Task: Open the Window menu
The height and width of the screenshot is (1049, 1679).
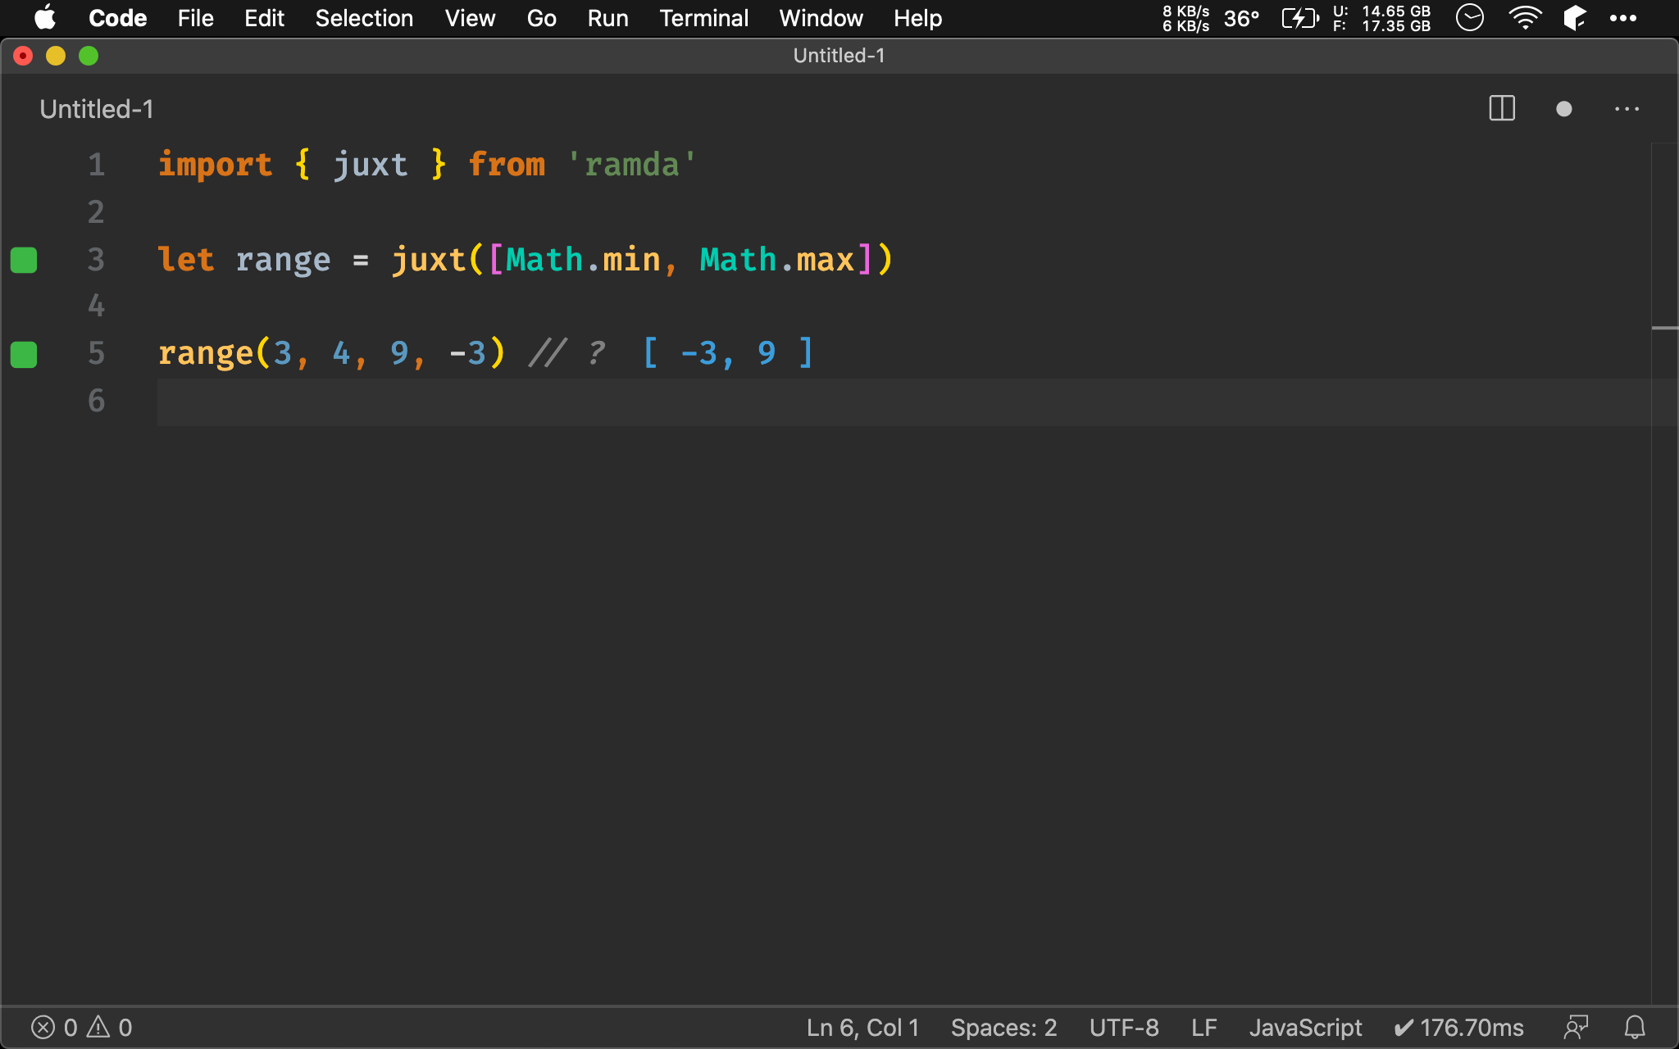Action: pos(821,18)
